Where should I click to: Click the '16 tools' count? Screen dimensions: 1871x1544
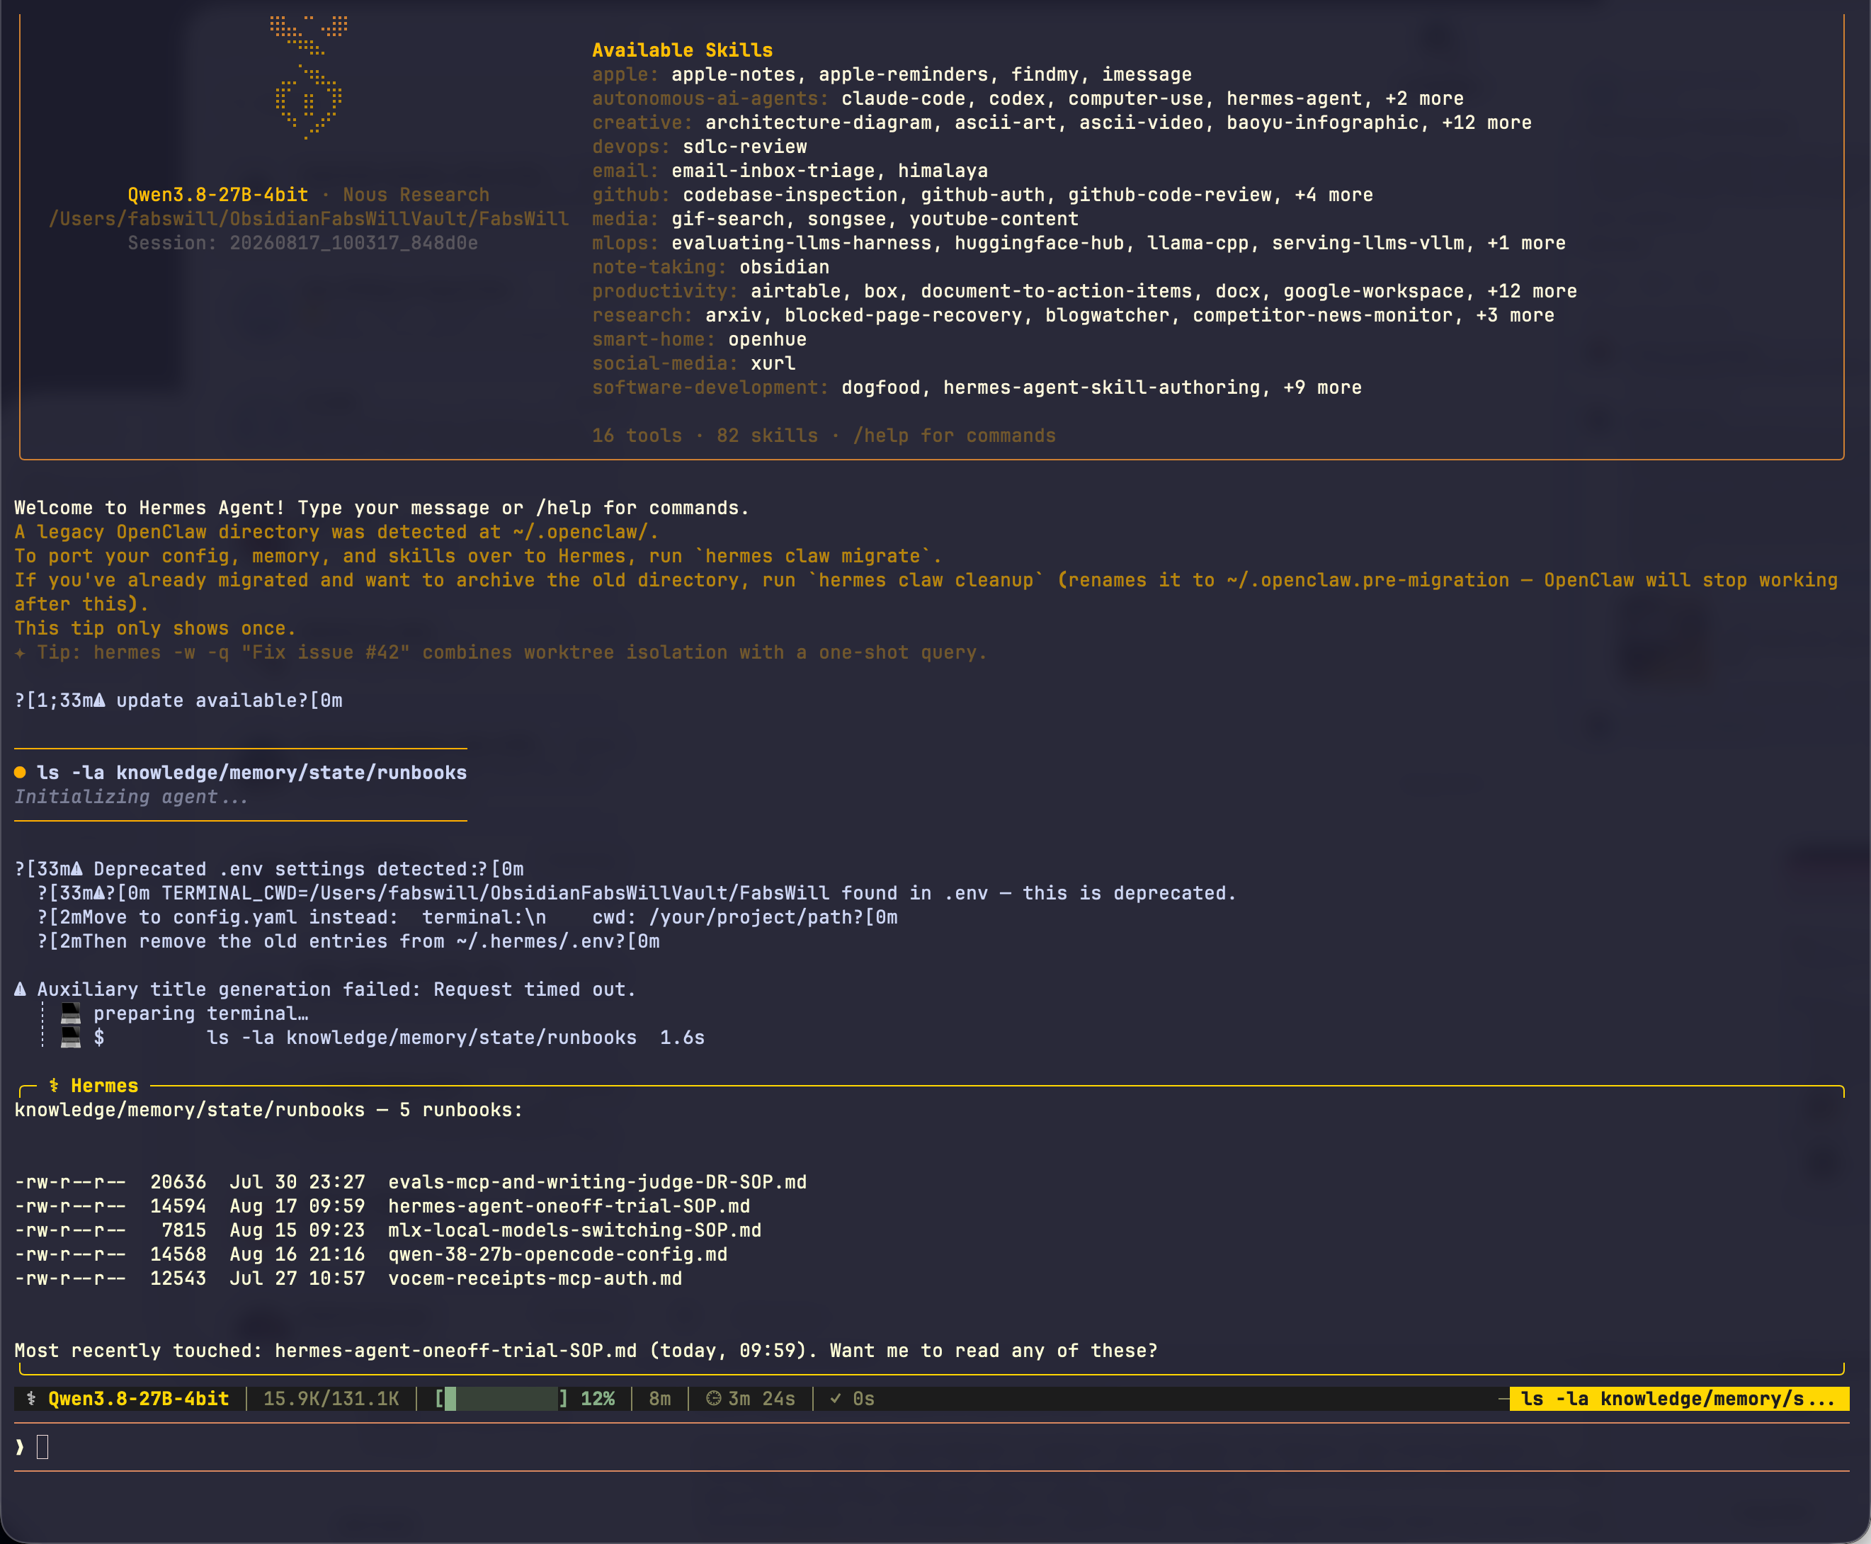click(x=637, y=435)
